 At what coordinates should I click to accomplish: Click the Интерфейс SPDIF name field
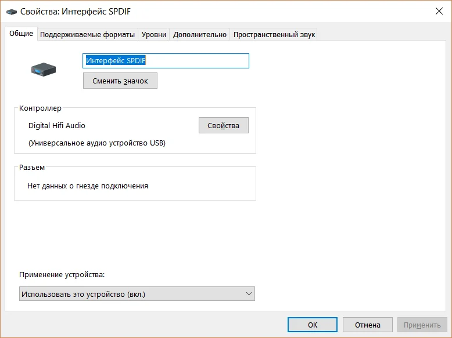[x=166, y=61]
